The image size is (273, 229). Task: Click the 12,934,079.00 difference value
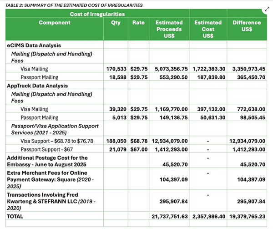pos(247,141)
